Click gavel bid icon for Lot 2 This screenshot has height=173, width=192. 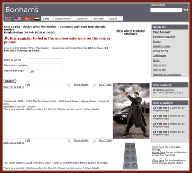click(94, 141)
